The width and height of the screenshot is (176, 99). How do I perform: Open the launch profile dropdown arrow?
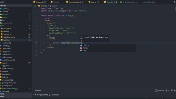point(169,90)
